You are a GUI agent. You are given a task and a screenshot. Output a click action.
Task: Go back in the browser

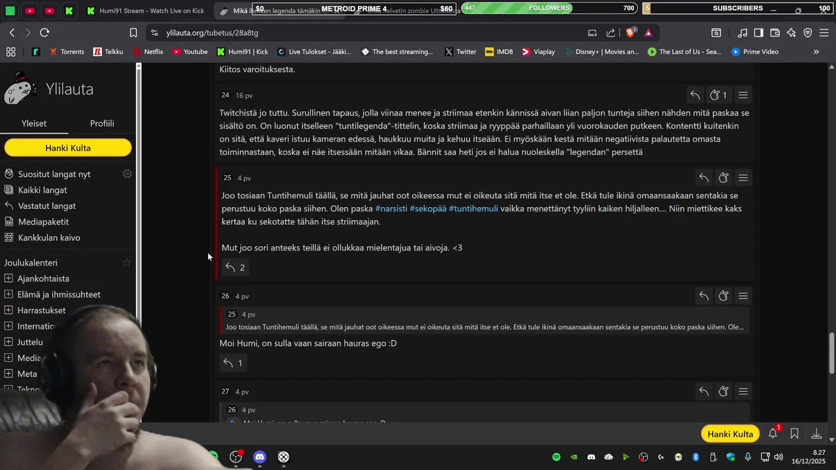(12, 33)
